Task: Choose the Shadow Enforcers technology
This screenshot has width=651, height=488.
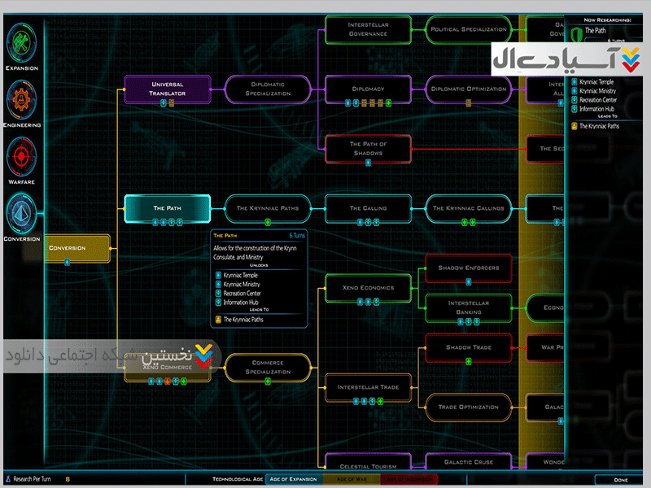Action: (x=468, y=268)
